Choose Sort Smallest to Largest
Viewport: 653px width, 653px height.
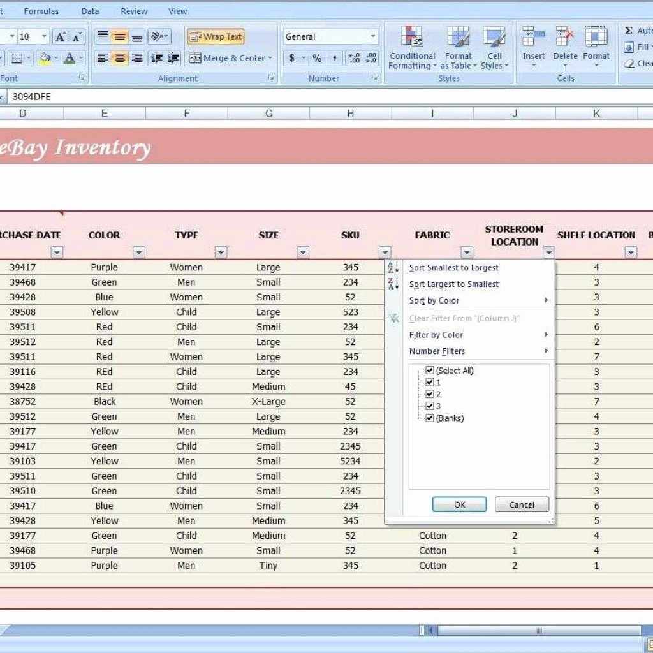click(453, 268)
